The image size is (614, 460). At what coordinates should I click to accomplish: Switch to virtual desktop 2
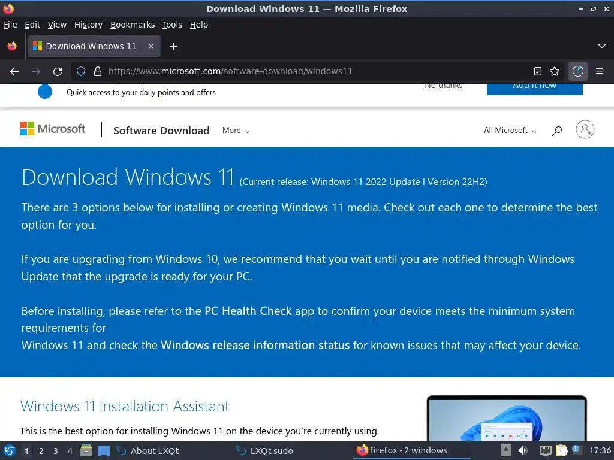41,451
